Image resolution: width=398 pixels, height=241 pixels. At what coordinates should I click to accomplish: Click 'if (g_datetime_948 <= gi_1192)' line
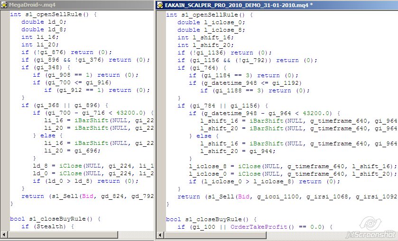pyautogui.click(x=245, y=83)
